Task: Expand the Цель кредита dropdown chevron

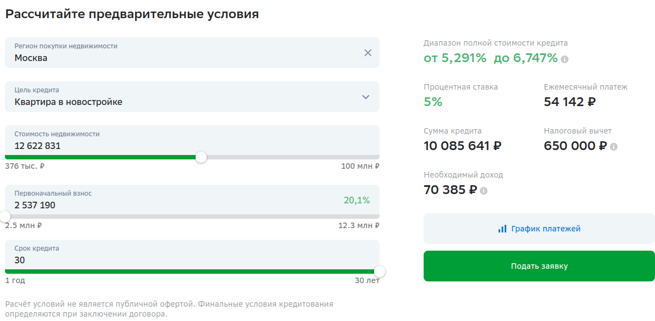Action: [366, 97]
